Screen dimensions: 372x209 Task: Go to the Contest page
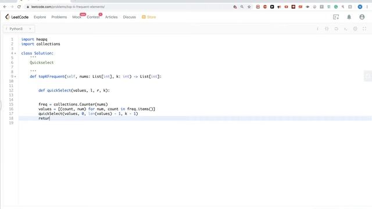tap(93, 17)
